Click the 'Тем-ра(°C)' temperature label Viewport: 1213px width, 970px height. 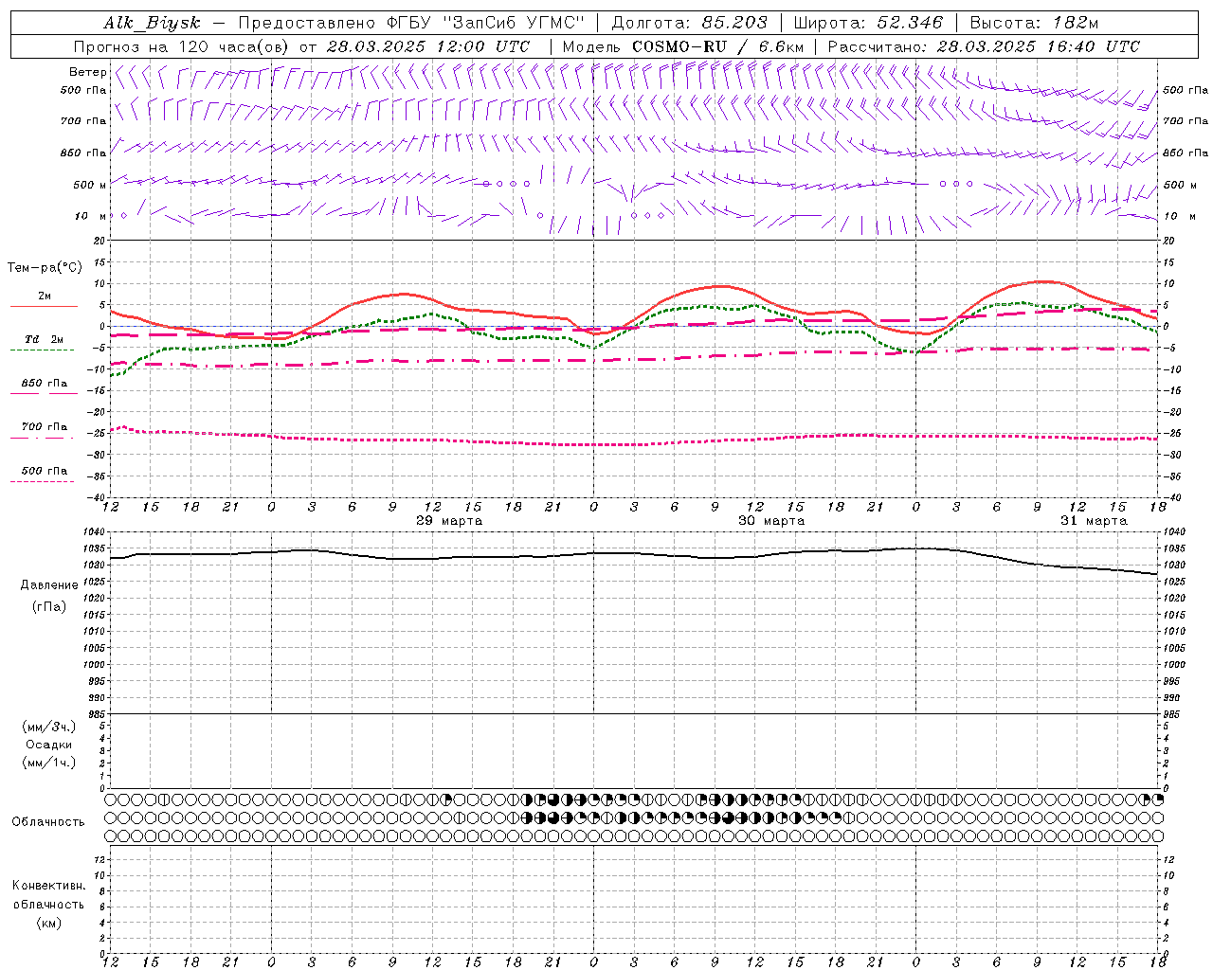click(45, 267)
